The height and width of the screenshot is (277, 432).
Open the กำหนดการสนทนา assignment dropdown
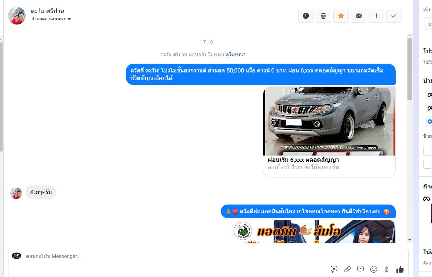tap(51, 19)
